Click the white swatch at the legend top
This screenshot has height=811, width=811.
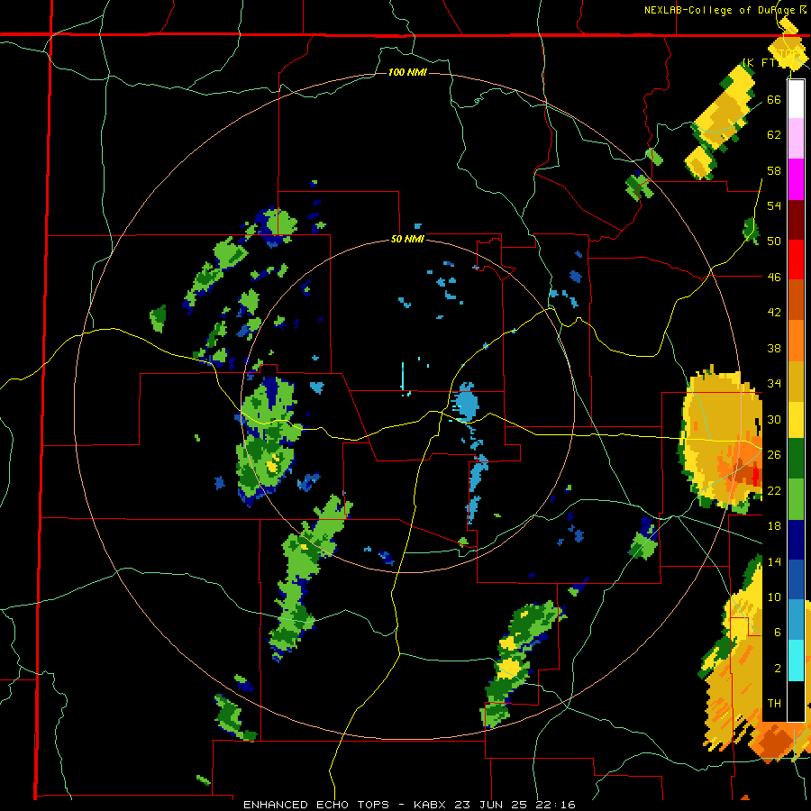click(x=796, y=99)
